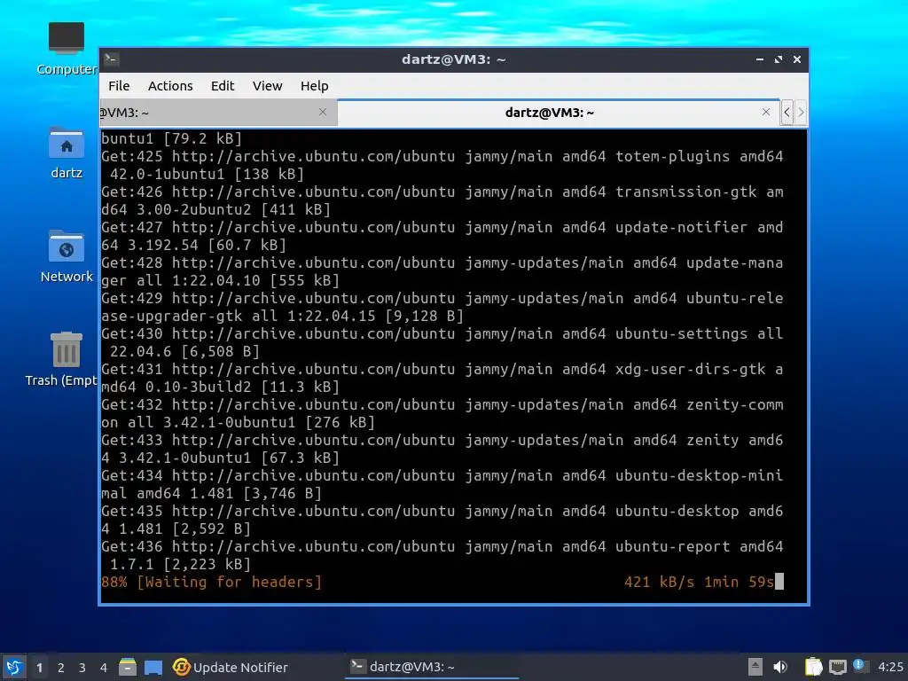The image size is (908, 681).
Task: Select the Computer desktop icon
Action: pos(66,49)
